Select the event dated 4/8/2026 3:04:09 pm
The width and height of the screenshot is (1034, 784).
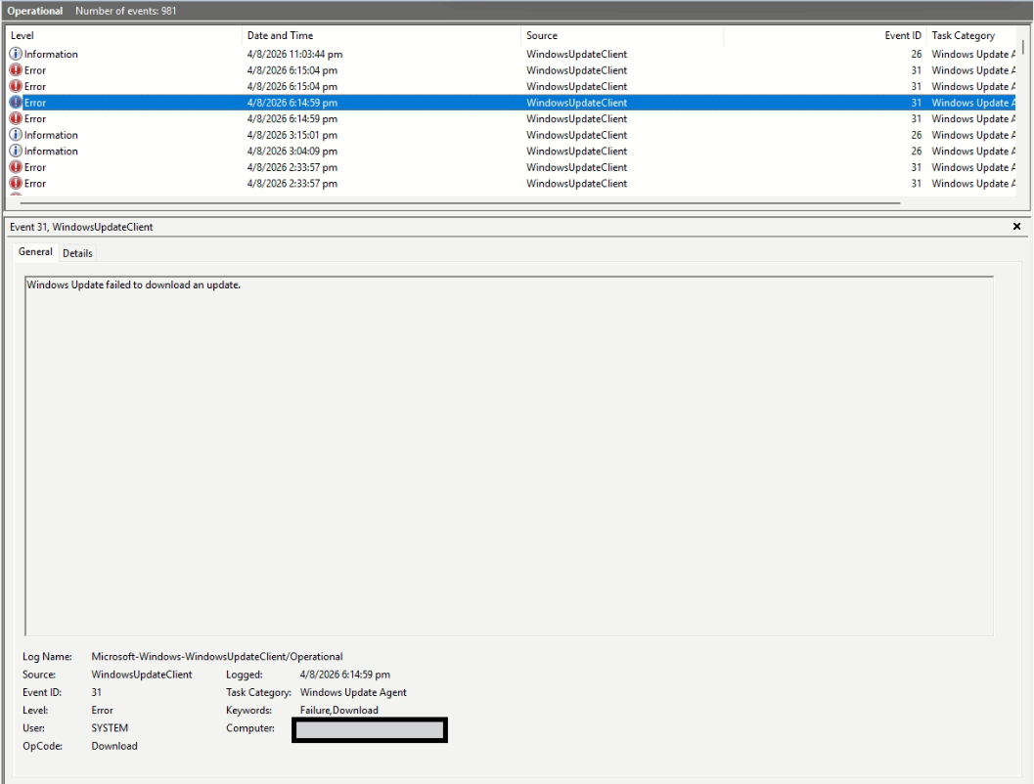pyautogui.click(x=511, y=151)
